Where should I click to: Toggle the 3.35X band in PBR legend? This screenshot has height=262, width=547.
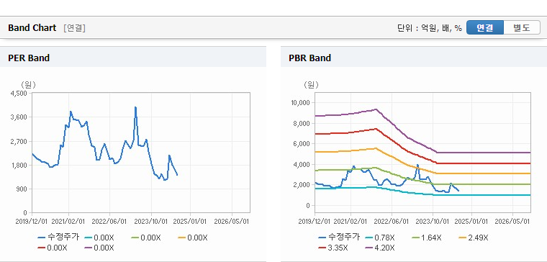pyautogui.click(x=333, y=248)
